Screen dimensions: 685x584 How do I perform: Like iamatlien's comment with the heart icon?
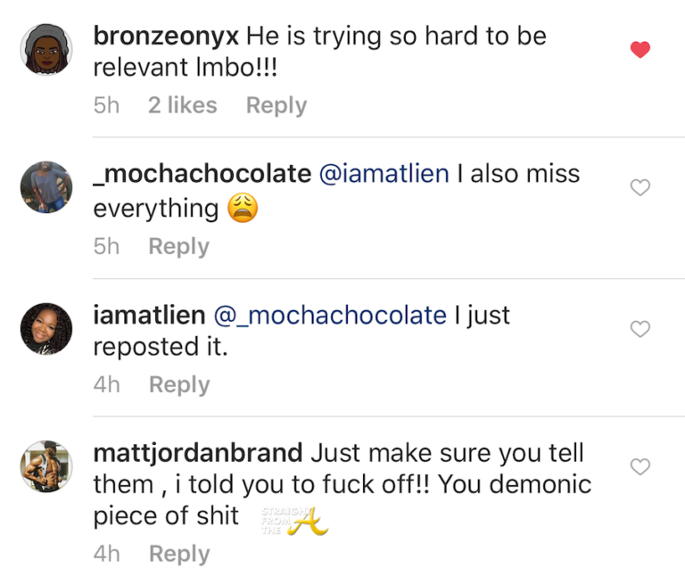pos(640,329)
